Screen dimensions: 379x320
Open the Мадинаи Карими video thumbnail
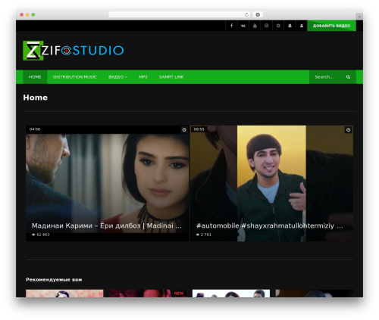(x=107, y=183)
